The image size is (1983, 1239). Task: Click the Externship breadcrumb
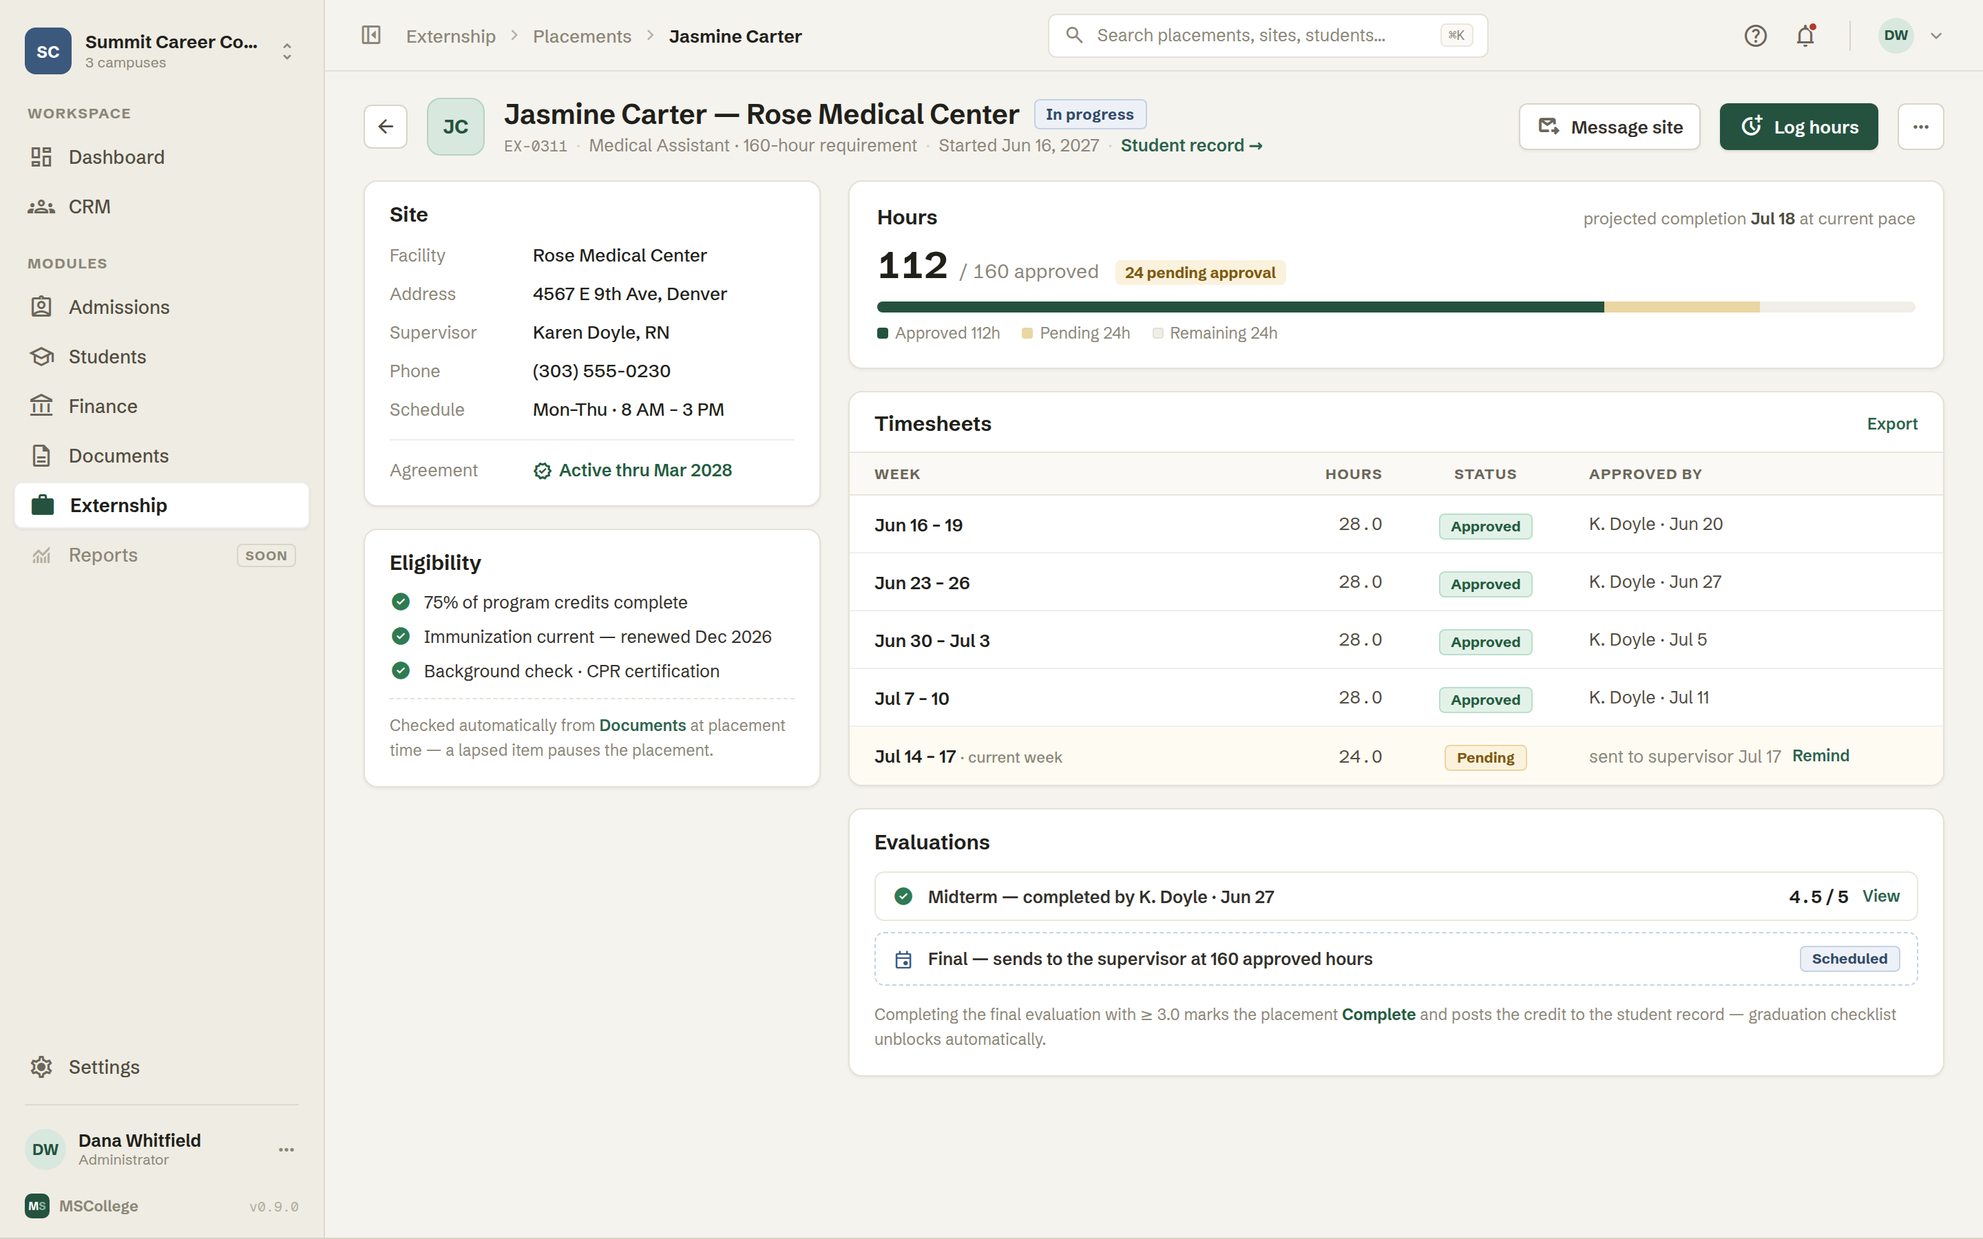click(x=451, y=36)
